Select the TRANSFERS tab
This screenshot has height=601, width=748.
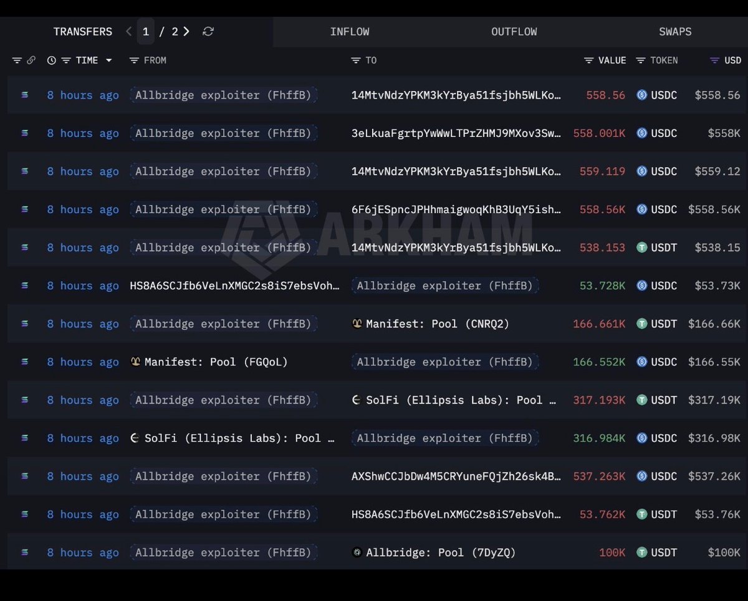pos(83,32)
